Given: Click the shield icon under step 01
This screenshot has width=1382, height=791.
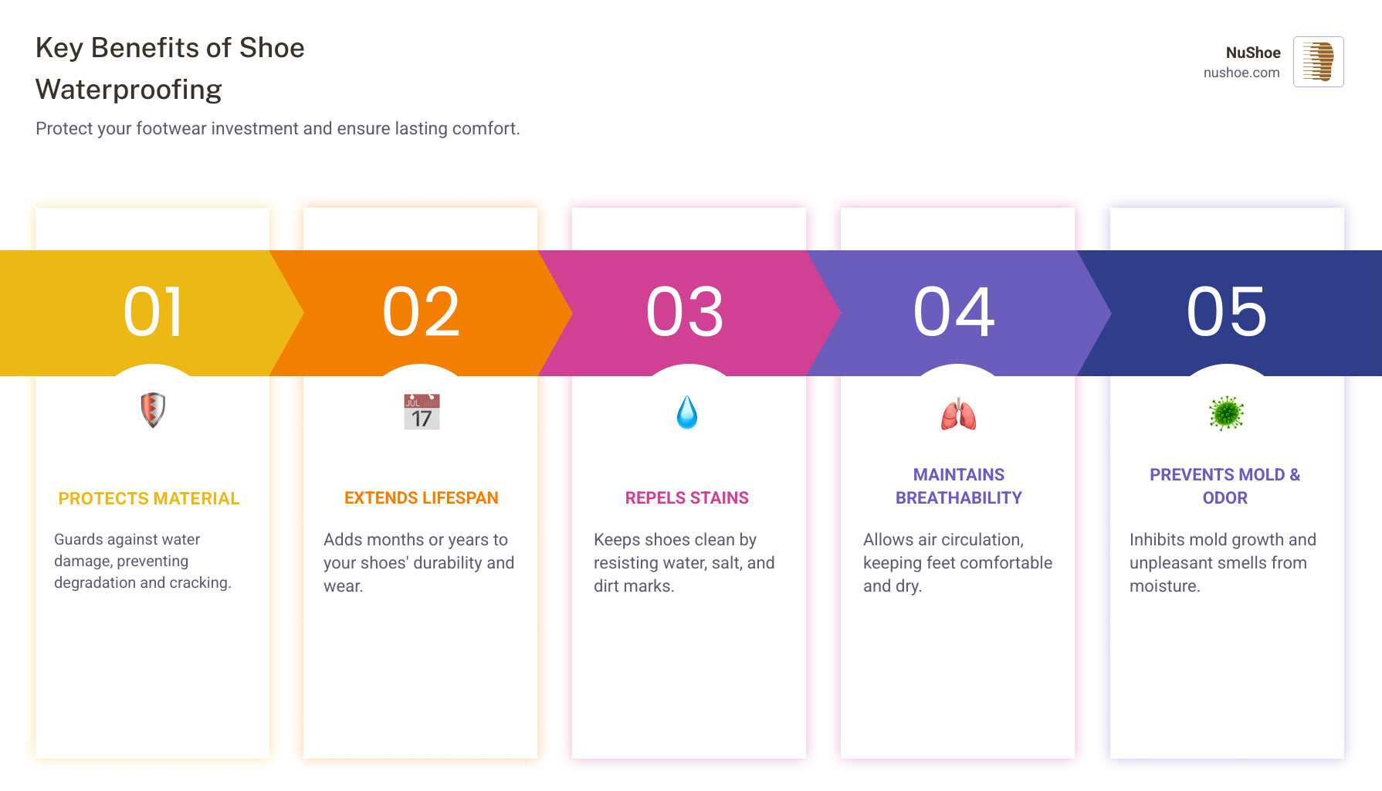Looking at the screenshot, I should (153, 410).
